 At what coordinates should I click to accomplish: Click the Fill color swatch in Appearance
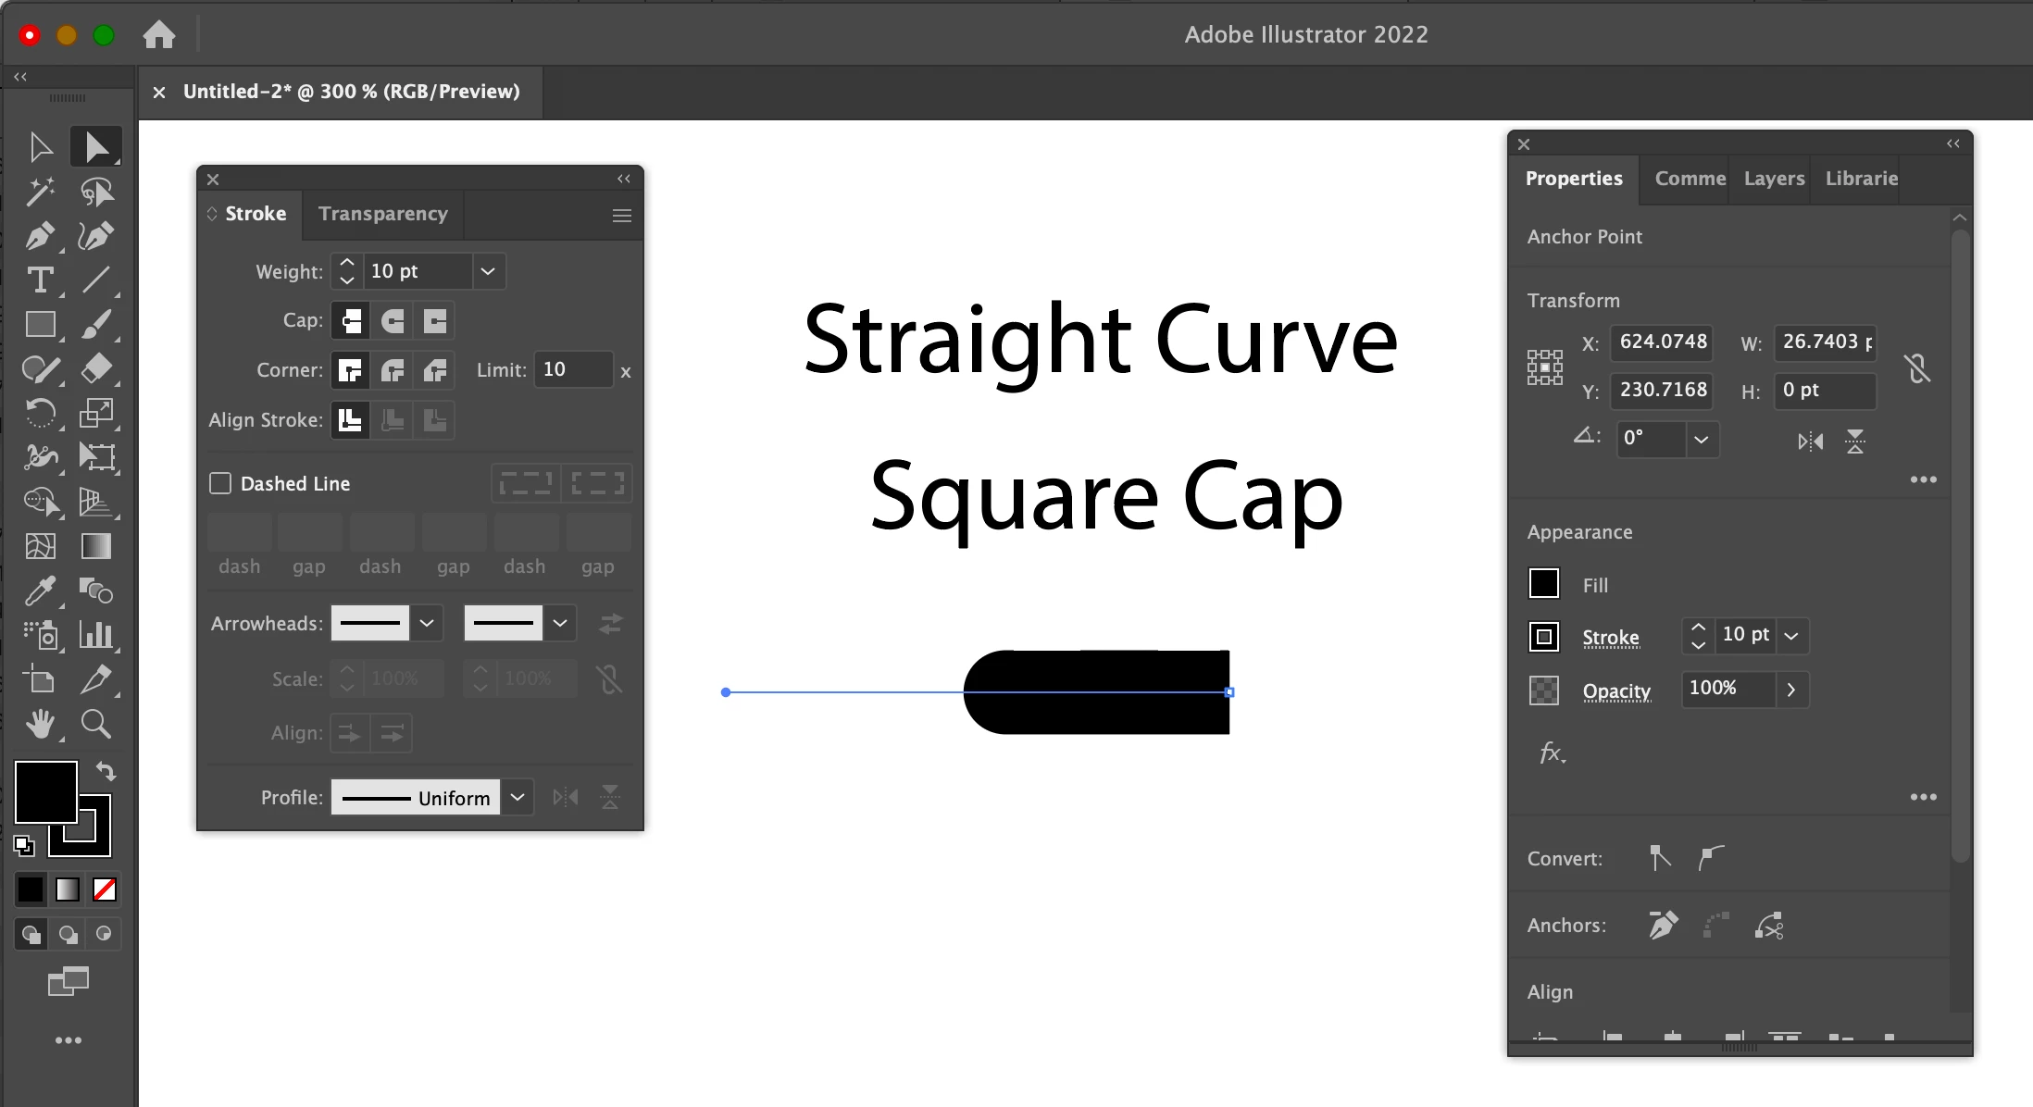pos(1544,584)
